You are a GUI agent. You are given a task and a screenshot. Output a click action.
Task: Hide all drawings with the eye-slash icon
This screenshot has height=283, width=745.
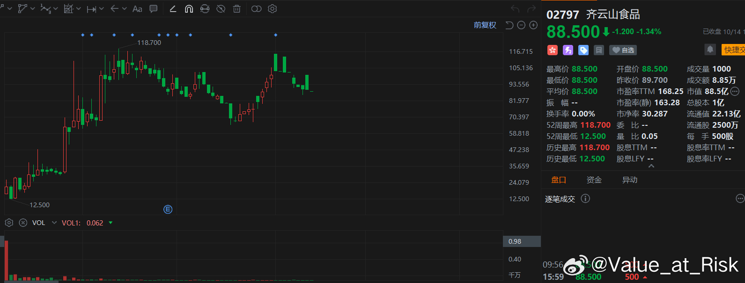tap(221, 8)
